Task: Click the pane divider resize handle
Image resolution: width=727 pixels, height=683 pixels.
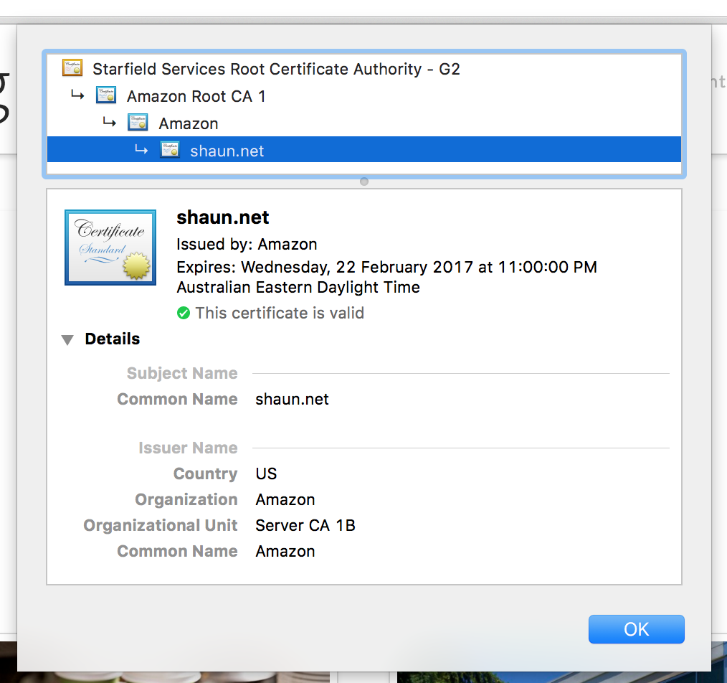Action: click(x=364, y=182)
